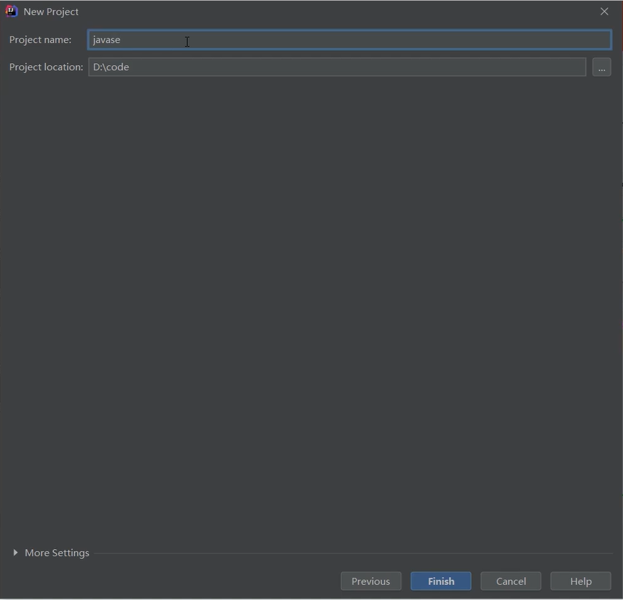The image size is (623, 600).
Task: Open the browse folder ellipsis button
Action: coord(601,67)
